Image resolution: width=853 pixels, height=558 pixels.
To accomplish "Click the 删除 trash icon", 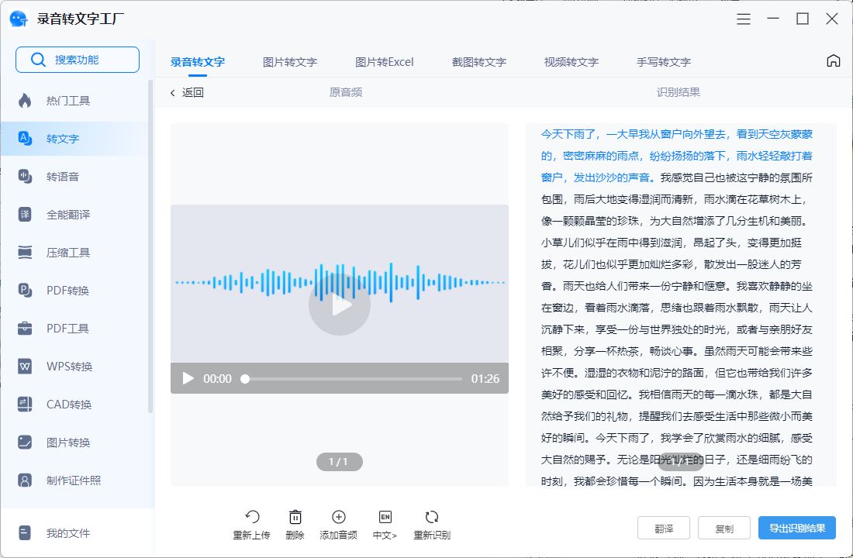I will coord(295,517).
